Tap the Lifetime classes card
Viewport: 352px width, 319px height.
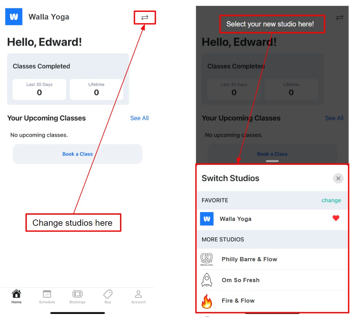point(96,89)
